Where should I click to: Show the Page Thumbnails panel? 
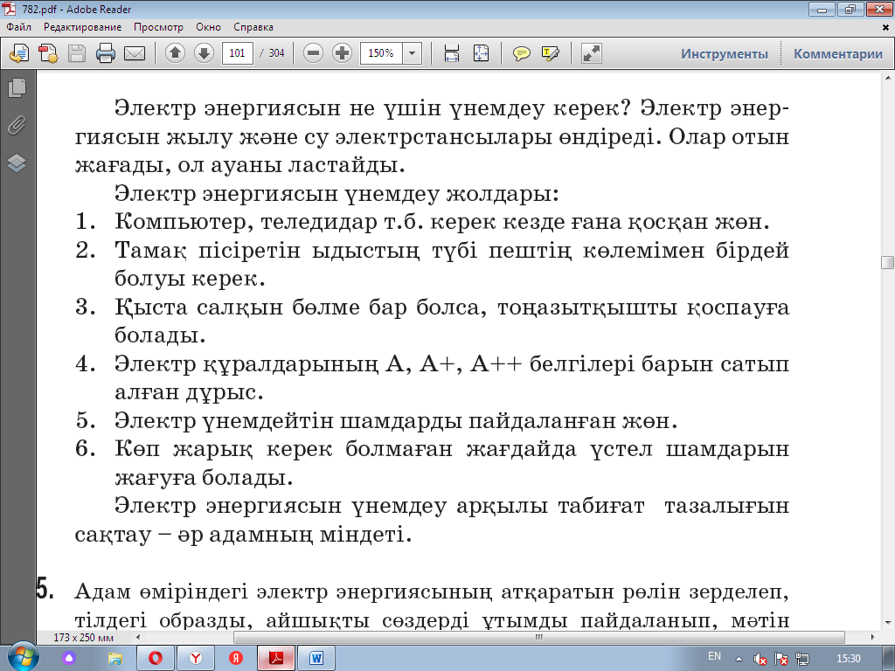click(x=17, y=87)
